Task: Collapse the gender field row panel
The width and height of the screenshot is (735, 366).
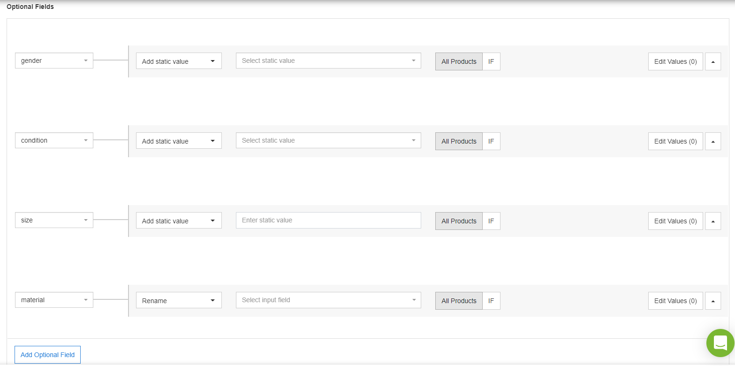Action: (713, 61)
